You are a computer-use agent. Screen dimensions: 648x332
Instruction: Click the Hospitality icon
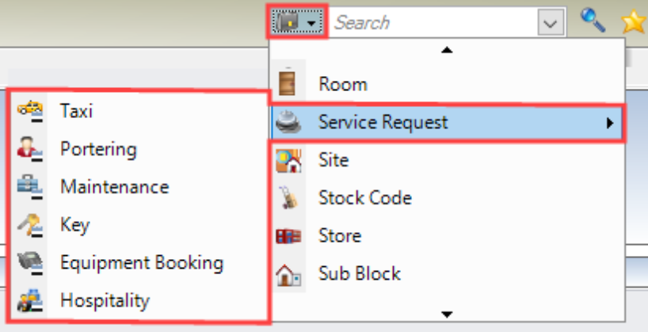pyautogui.click(x=30, y=301)
